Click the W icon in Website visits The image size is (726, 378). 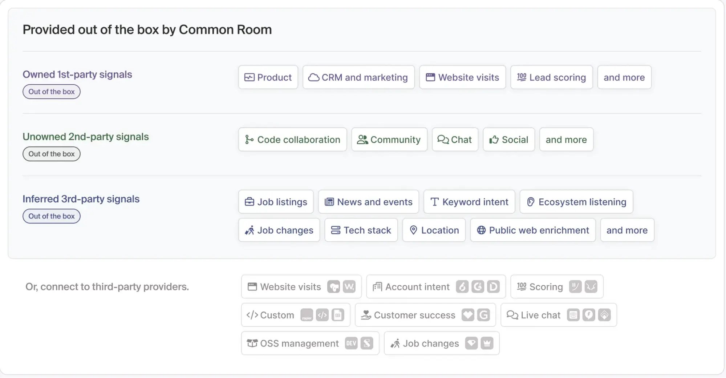click(349, 287)
